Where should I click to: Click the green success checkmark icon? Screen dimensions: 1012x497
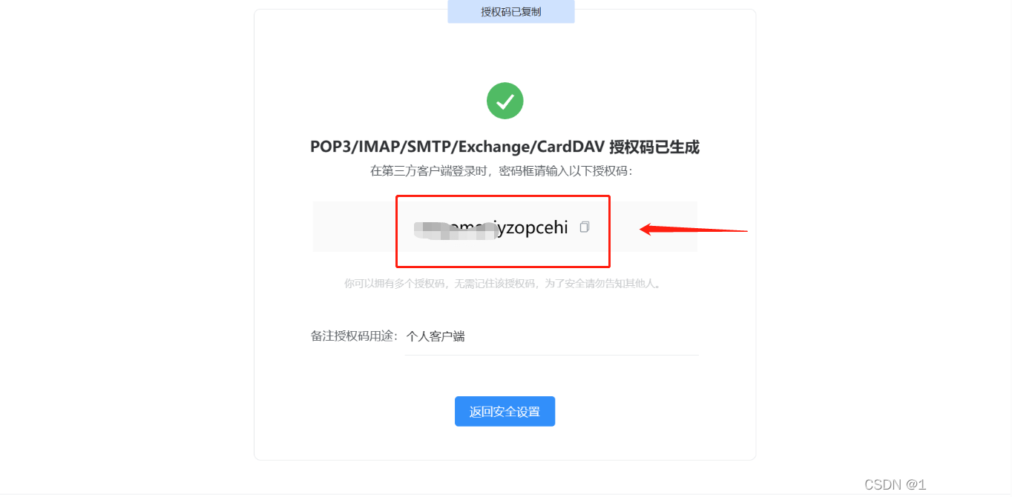505,101
